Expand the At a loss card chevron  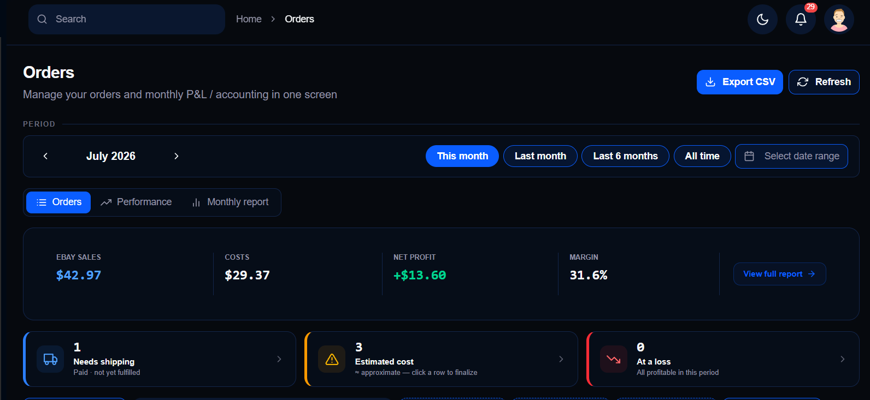[x=843, y=359]
